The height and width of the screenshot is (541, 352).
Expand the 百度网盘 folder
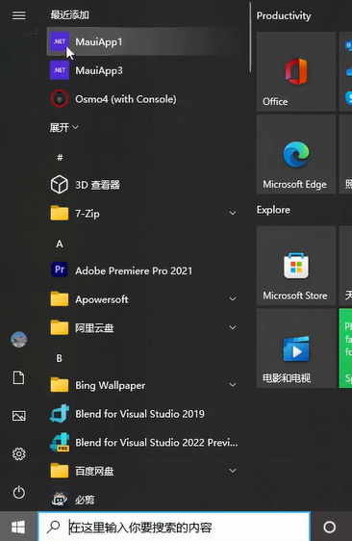coord(143,471)
